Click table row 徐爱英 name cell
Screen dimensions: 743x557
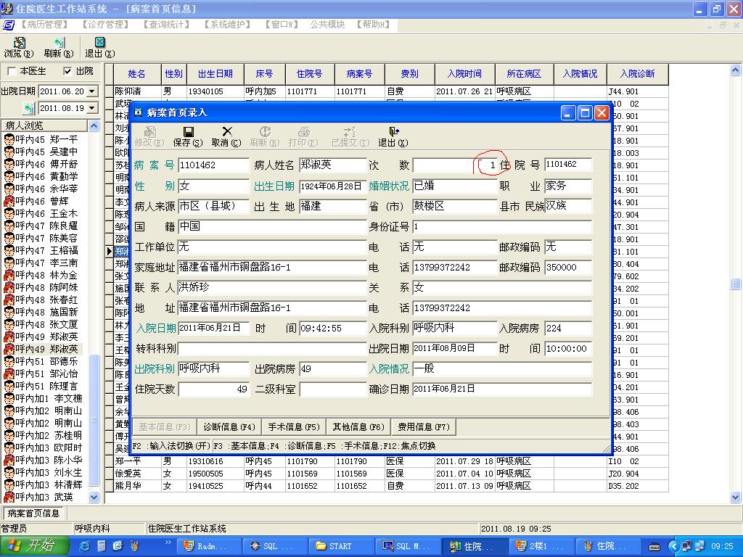137,473
